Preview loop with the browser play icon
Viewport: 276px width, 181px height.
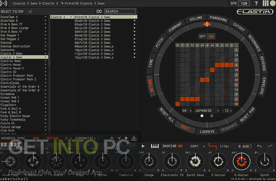[x=127, y=138]
